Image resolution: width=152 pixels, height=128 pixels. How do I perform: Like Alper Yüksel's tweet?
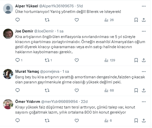point(77,20)
